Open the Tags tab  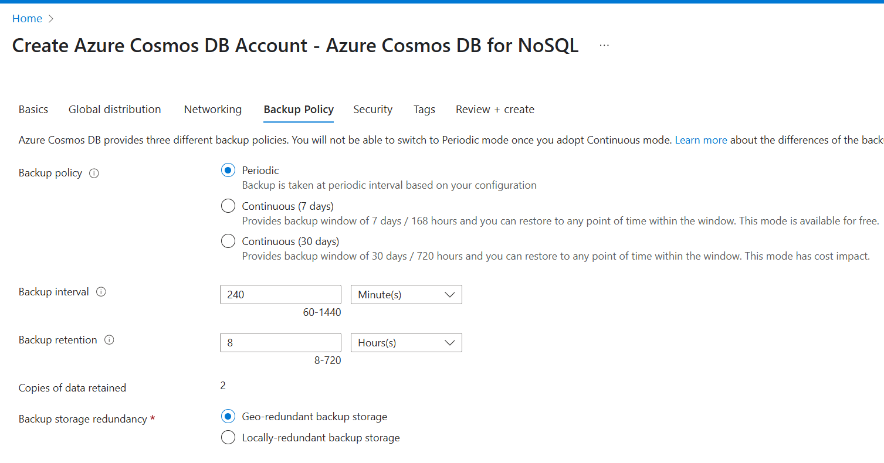pyautogui.click(x=424, y=110)
